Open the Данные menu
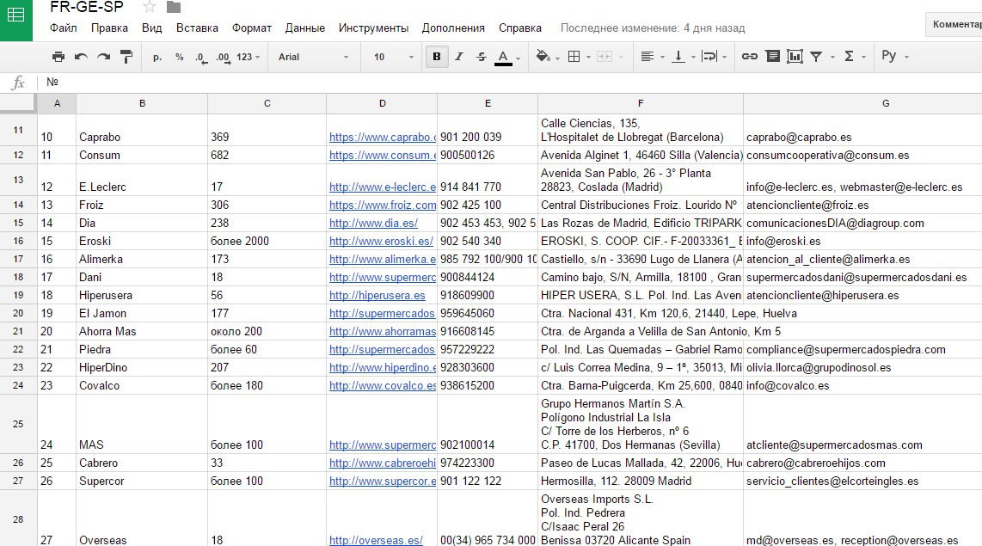 305,28
